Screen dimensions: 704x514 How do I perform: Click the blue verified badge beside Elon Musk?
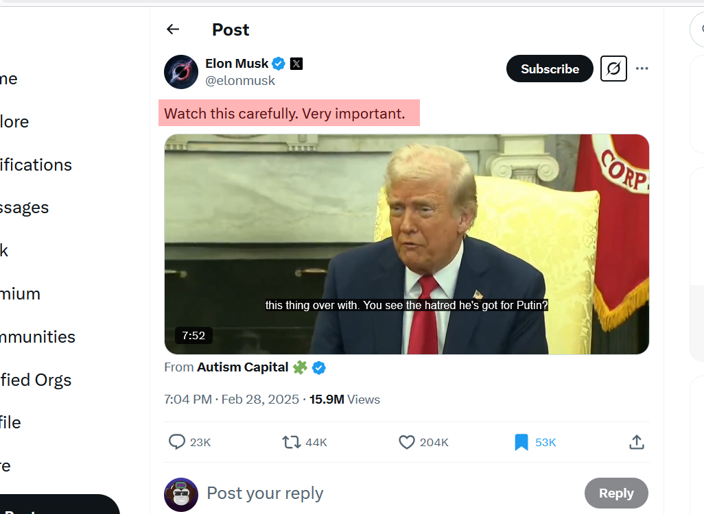[279, 64]
